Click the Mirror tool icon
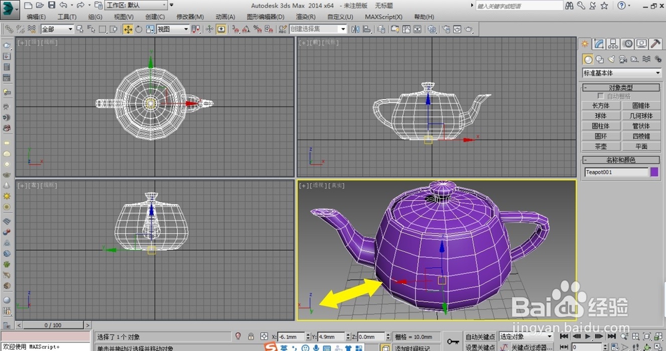 pyautogui.click(x=356, y=29)
